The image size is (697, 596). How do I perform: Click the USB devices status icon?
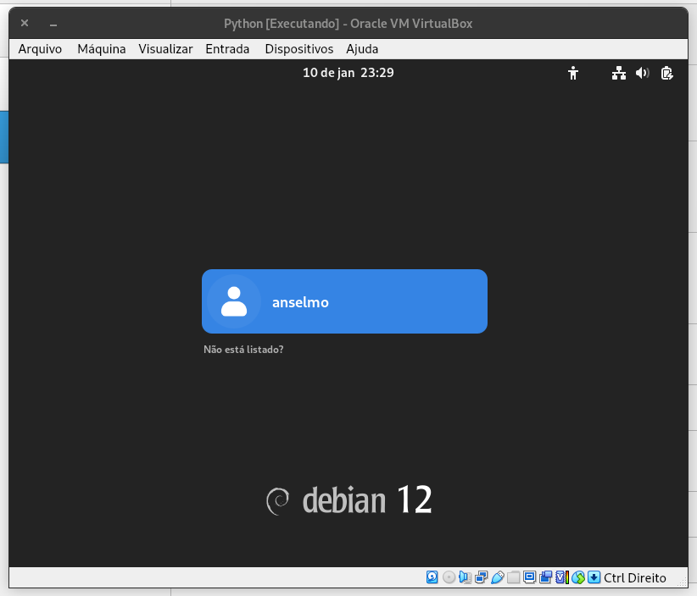[x=498, y=577]
